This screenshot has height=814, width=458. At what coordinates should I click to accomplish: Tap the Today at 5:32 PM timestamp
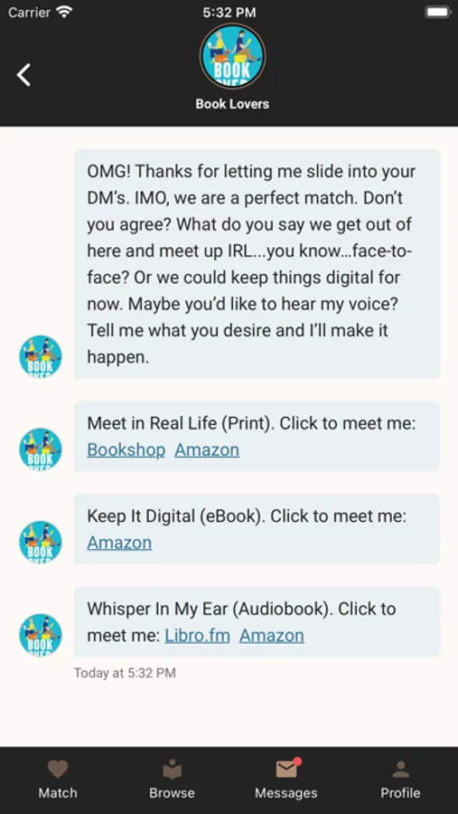[125, 673]
